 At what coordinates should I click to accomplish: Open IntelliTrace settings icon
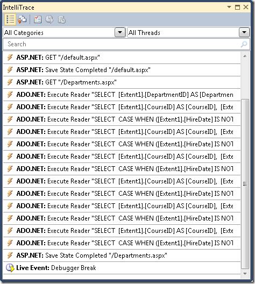38,19
